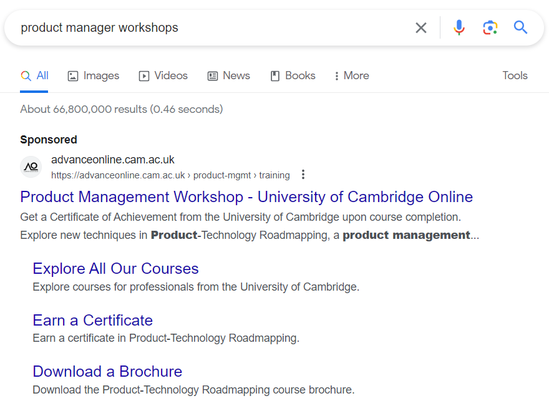
Task: Click the advanceonline.cam.ac.uk site name
Action: (x=113, y=160)
